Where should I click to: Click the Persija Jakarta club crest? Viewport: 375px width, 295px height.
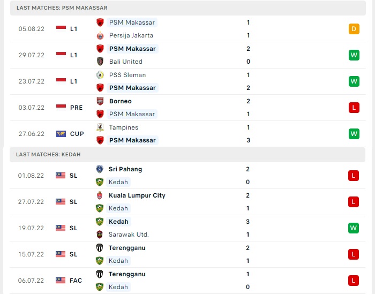pyautogui.click(x=100, y=36)
